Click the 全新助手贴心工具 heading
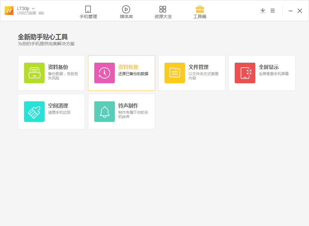The width and height of the screenshot is (309, 226). click(x=43, y=37)
